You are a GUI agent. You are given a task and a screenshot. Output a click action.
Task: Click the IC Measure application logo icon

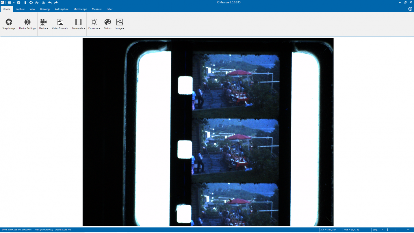[x=2, y=2]
